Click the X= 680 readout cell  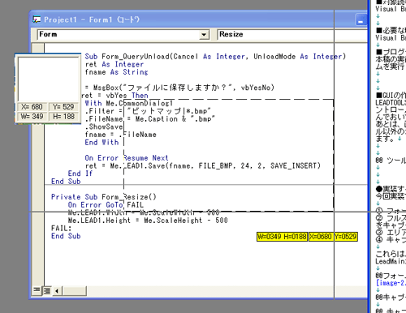point(32,107)
